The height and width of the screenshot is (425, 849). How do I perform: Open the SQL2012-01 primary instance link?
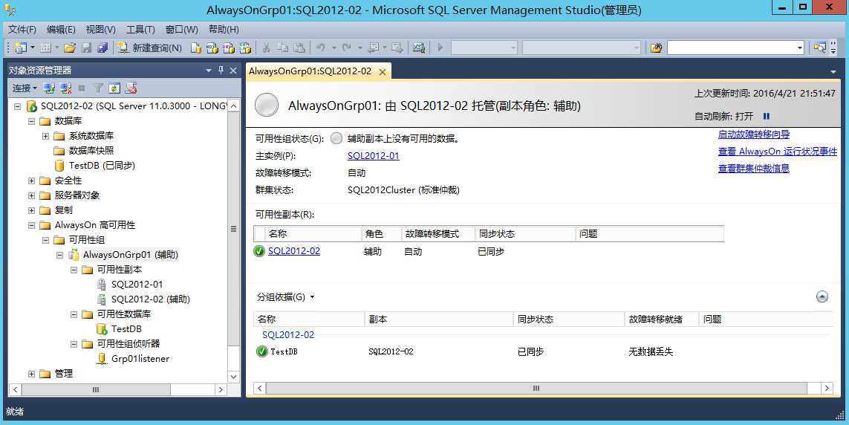pyautogui.click(x=373, y=156)
